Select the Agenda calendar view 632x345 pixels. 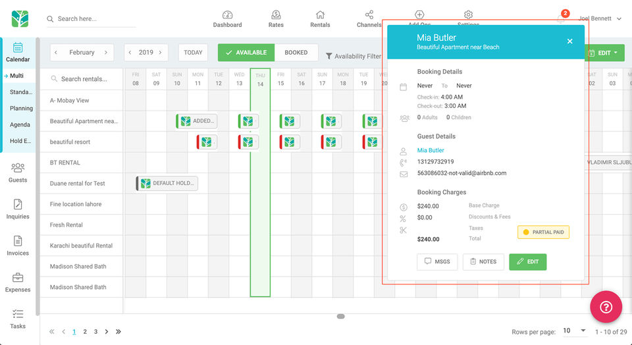coord(20,125)
